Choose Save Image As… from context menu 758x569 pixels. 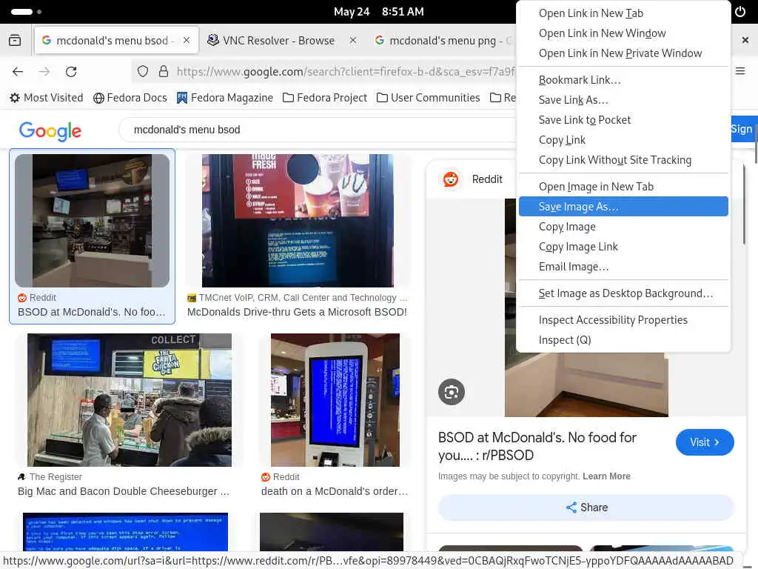(623, 207)
